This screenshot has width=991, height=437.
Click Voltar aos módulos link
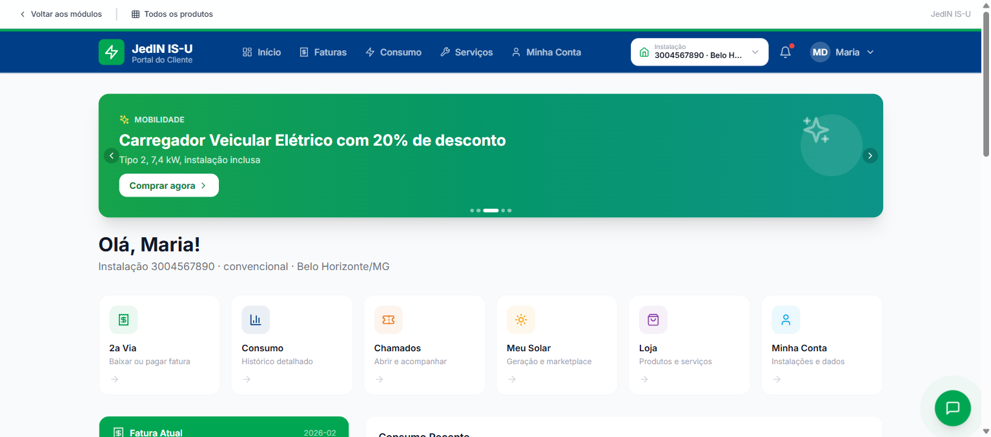coord(60,14)
